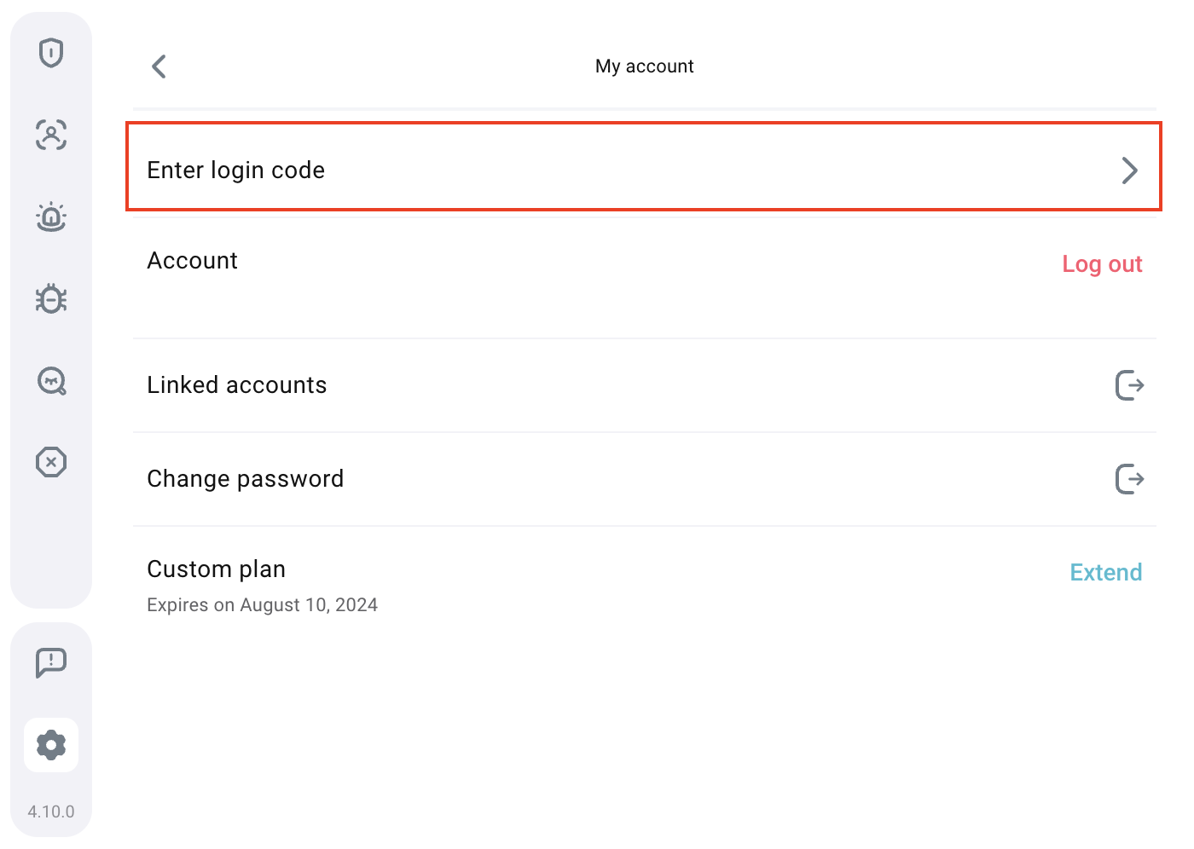The height and width of the screenshot is (849, 1194).
Task: Select the web blocker octagon icon
Action: pos(51,462)
